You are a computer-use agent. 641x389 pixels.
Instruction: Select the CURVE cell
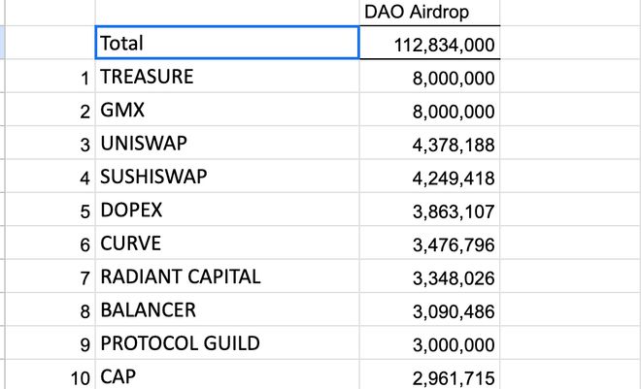(x=226, y=243)
